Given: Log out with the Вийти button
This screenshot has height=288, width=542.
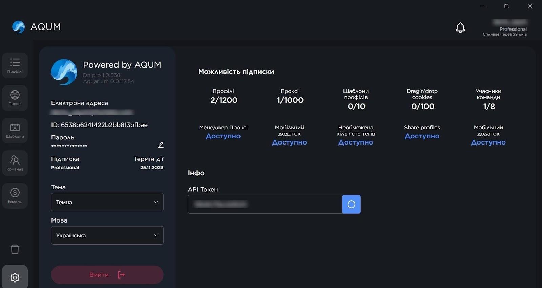Looking at the screenshot, I should point(107,275).
